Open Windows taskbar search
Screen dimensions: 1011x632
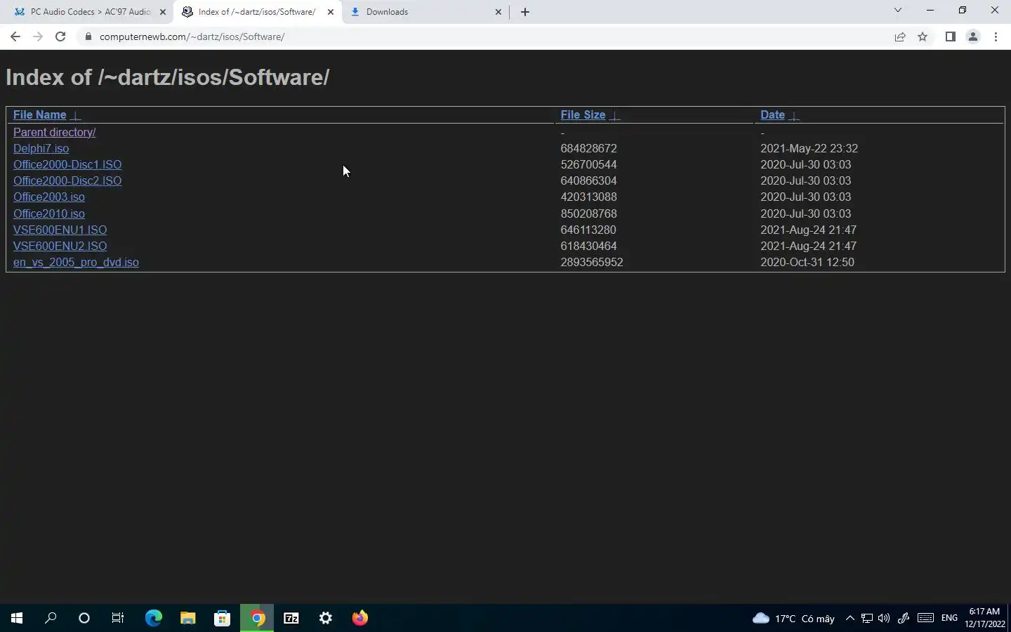51,618
